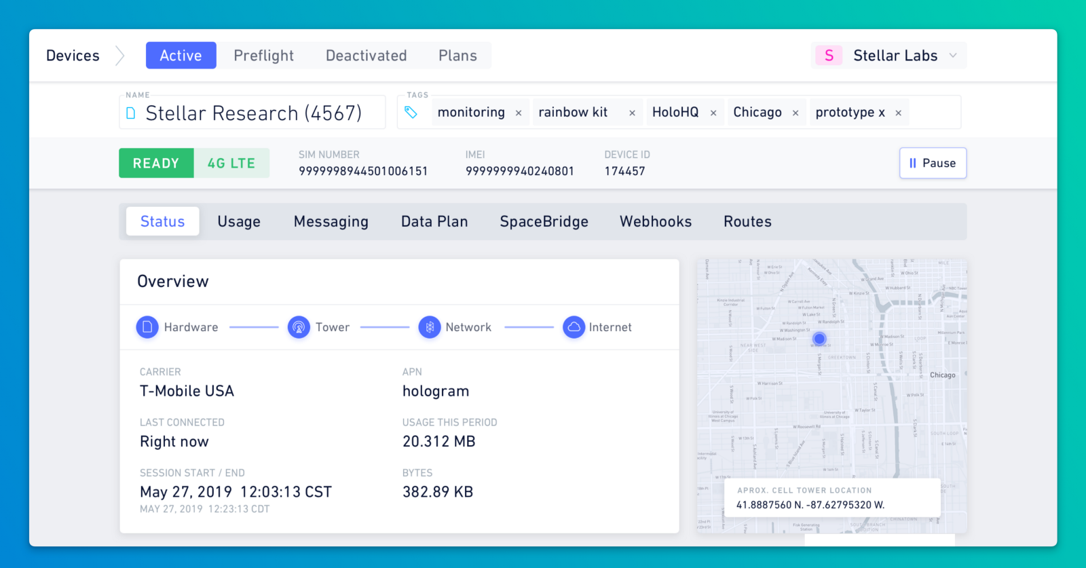
Task: Remove the Chicago tag
Action: (795, 113)
